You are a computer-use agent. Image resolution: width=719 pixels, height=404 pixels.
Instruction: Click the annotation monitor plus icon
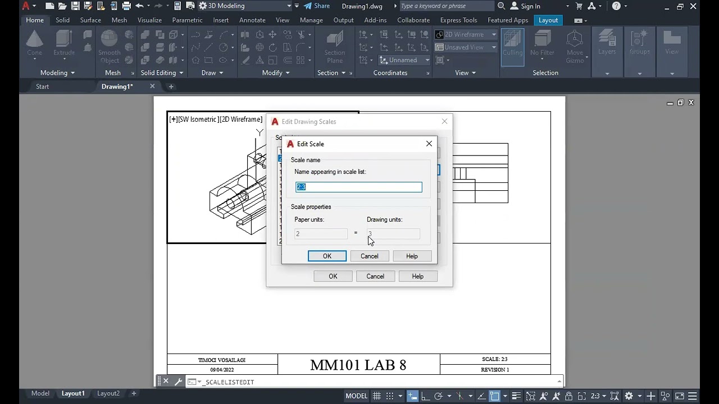(x=650, y=396)
